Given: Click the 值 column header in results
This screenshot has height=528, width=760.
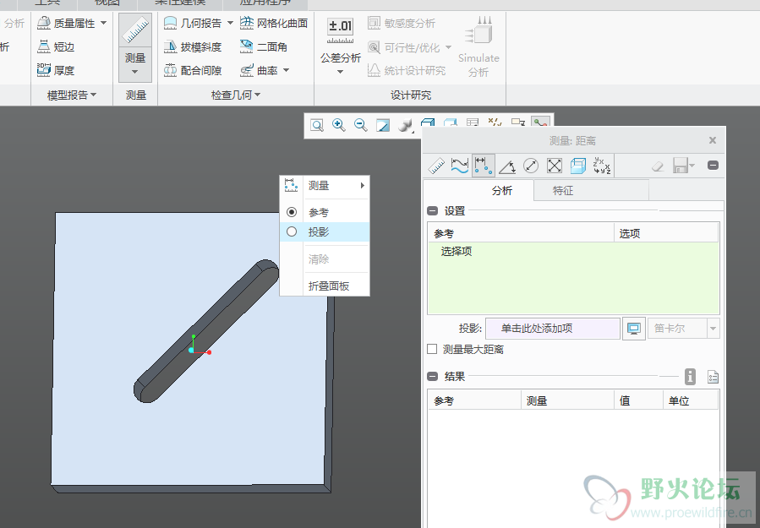Looking at the screenshot, I should coord(638,400).
